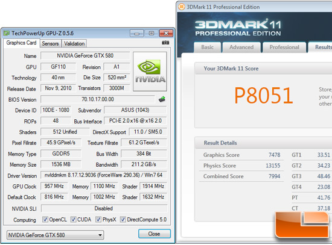This screenshot has width=332, height=245.
Task: Click the Technology field 40 nm
Action: point(58,78)
